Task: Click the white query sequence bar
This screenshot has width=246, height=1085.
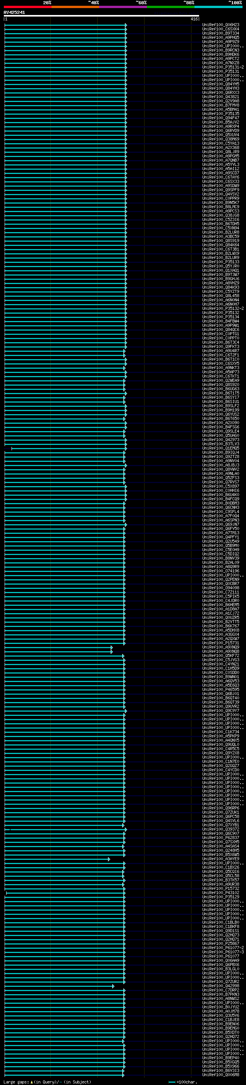Action: click(x=101, y=16)
